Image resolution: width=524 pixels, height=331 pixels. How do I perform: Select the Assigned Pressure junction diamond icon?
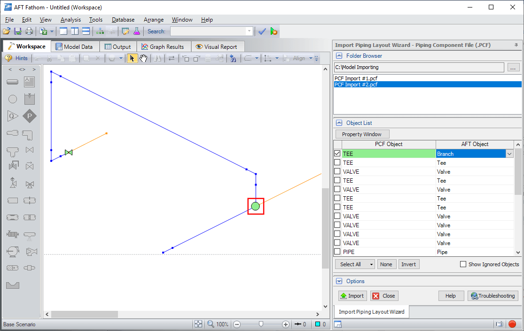point(30,116)
